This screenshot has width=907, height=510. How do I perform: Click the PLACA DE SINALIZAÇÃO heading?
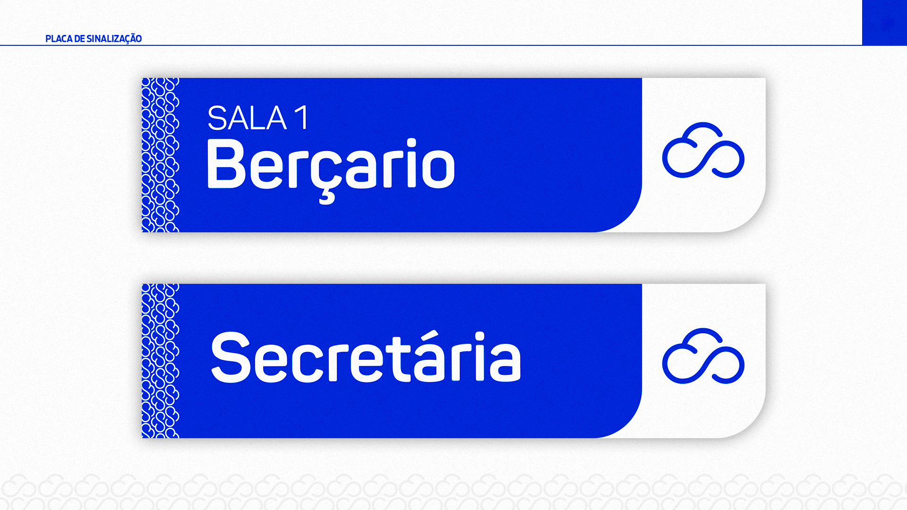(x=94, y=39)
